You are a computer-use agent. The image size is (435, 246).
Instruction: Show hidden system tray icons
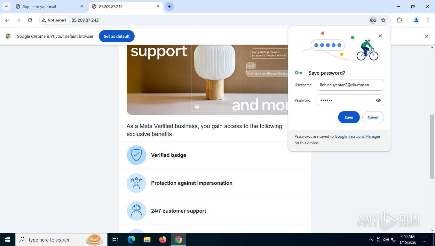pos(371,240)
